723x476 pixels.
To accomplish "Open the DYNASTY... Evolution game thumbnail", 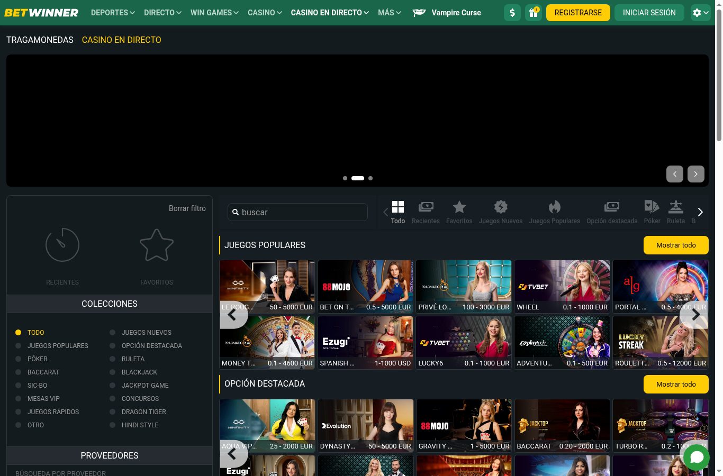I will point(365,426).
